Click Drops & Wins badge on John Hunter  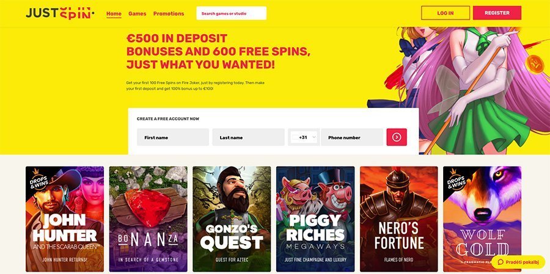[38, 180]
